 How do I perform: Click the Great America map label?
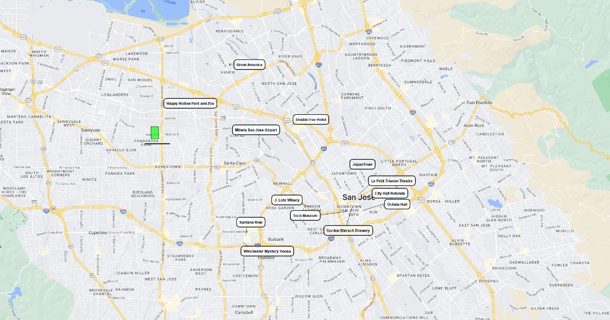[x=249, y=65]
